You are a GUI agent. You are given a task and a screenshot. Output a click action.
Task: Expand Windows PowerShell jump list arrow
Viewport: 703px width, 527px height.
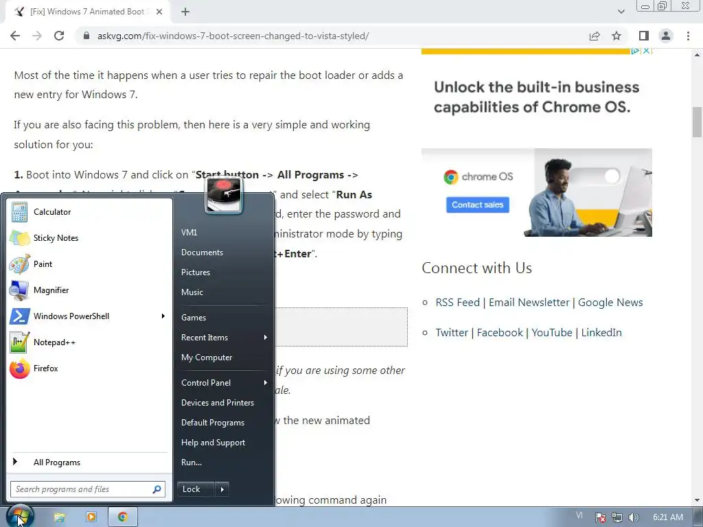pyautogui.click(x=163, y=316)
